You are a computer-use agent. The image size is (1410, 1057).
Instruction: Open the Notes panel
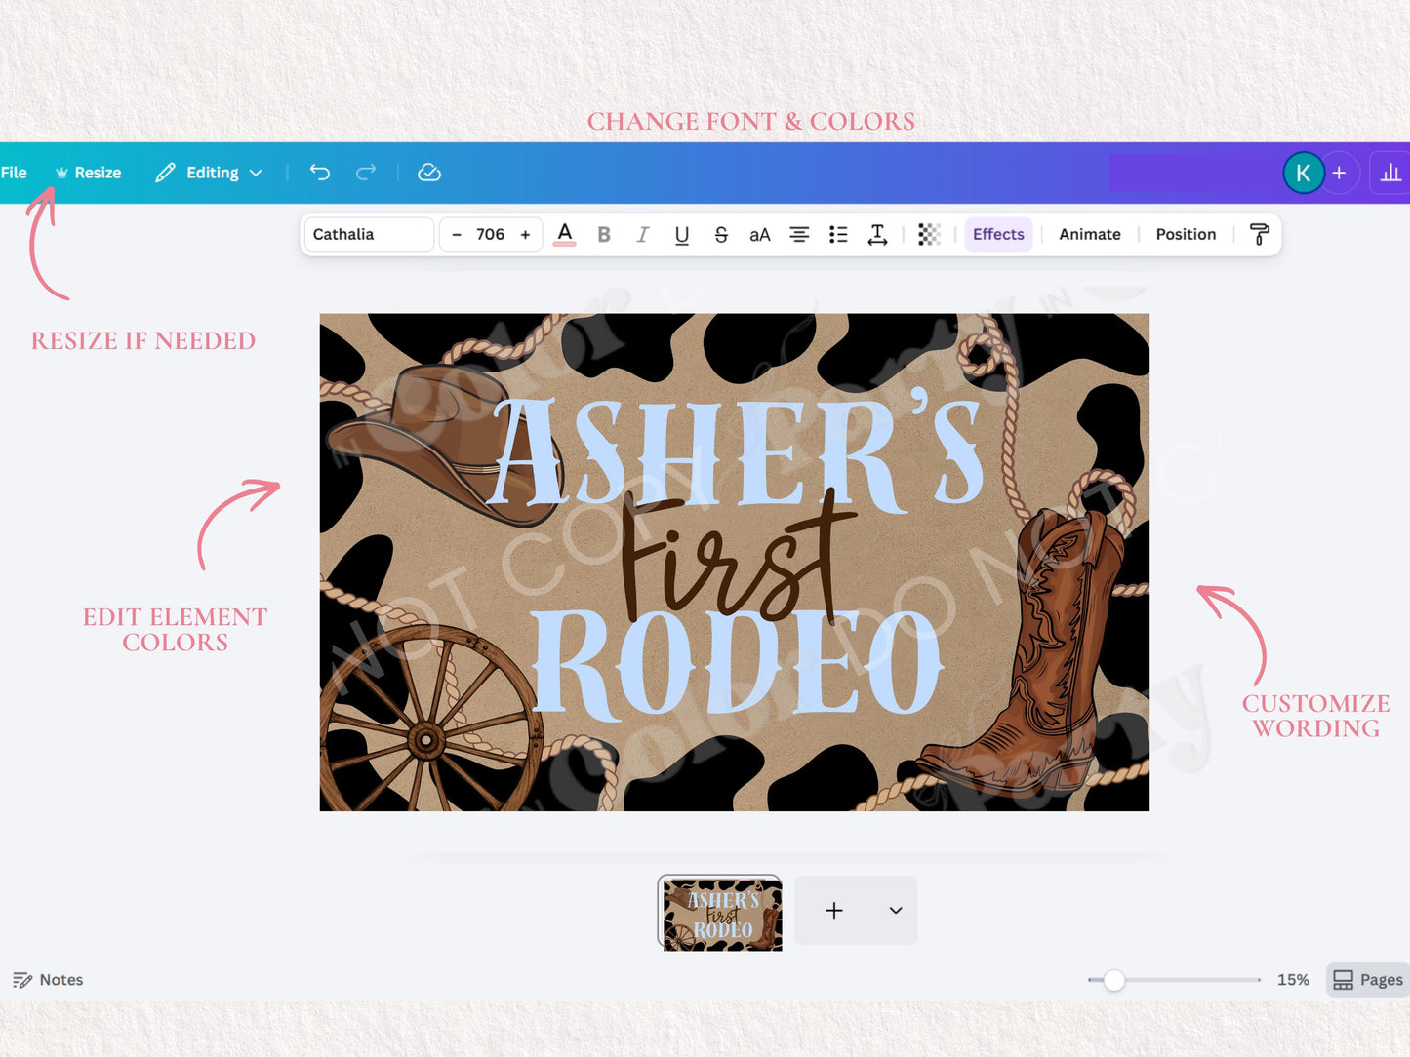(48, 980)
